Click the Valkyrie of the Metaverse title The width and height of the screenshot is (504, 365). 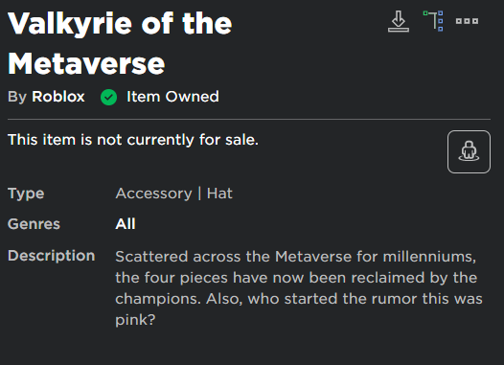click(120, 43)
